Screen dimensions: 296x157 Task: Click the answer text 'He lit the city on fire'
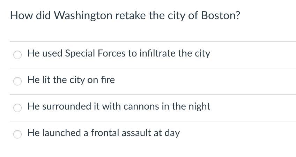[71, 80]
